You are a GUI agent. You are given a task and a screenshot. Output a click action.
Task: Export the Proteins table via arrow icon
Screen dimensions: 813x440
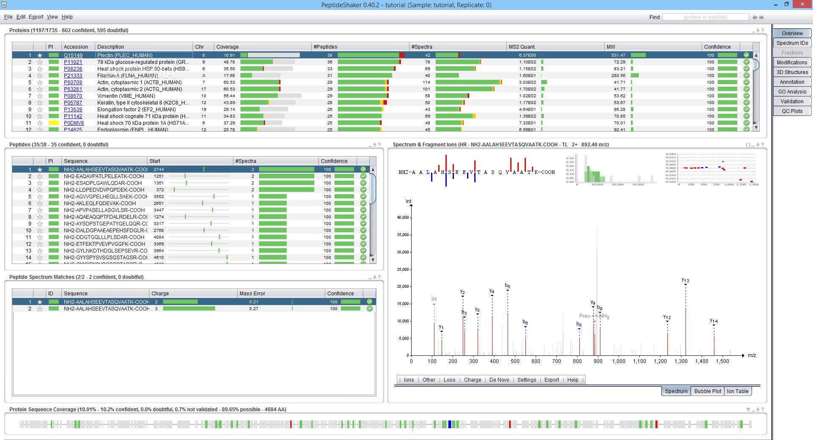pos(758,30)
